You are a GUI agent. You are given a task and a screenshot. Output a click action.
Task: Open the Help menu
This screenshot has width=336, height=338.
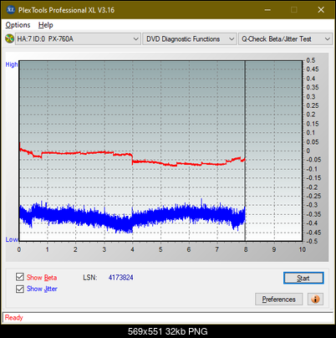coord(46,25)
